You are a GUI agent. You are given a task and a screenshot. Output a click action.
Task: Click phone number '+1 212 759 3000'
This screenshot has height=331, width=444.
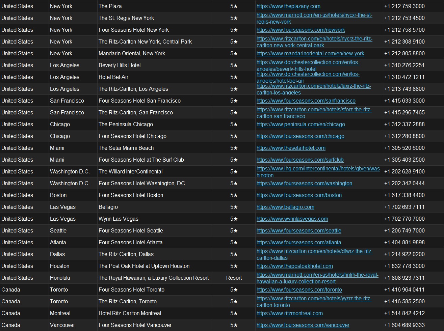click(404, 6)
